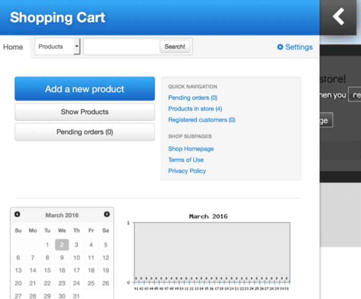Viewport: 361px width, 299px height.
Task: Select March 27 in the calendar
Action: [18, 295]
